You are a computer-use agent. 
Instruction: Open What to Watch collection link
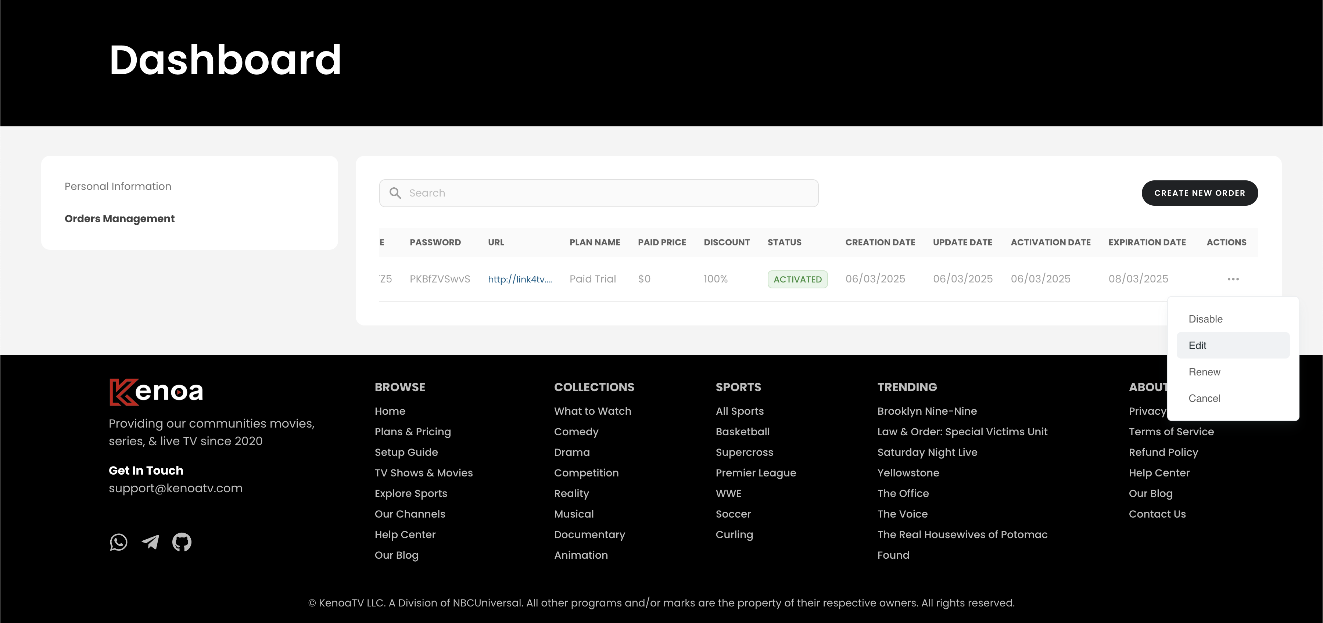tap(593, 411)
